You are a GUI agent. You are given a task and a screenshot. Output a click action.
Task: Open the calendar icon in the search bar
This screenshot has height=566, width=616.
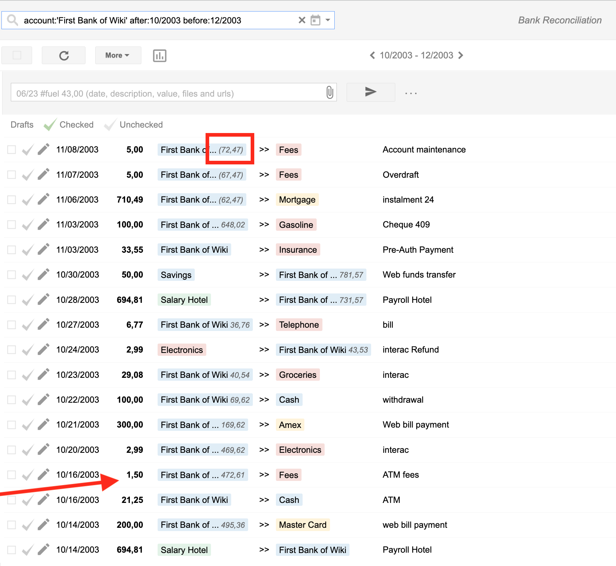point(316,20)
